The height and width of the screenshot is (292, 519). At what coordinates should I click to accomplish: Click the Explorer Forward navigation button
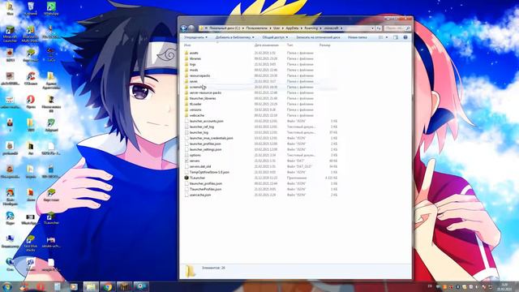tap(191, 28)
